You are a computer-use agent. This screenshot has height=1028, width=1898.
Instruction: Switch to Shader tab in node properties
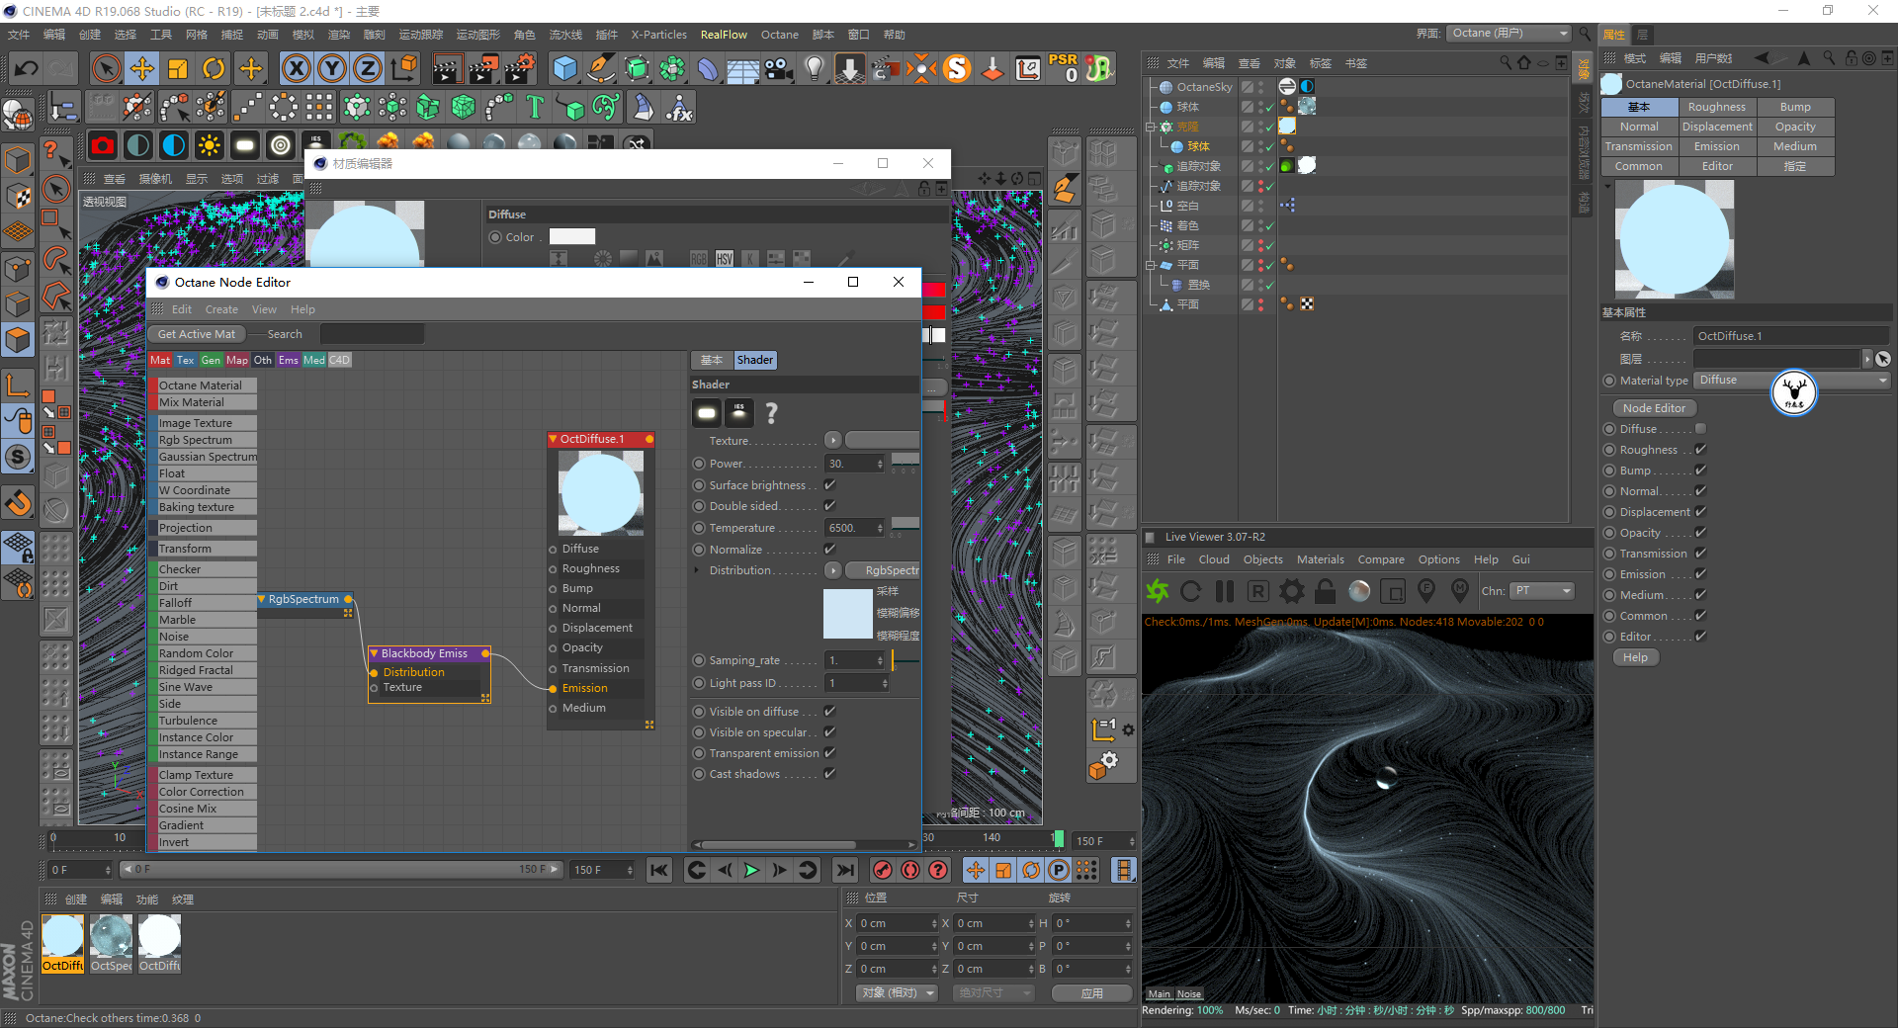point(755,360)
